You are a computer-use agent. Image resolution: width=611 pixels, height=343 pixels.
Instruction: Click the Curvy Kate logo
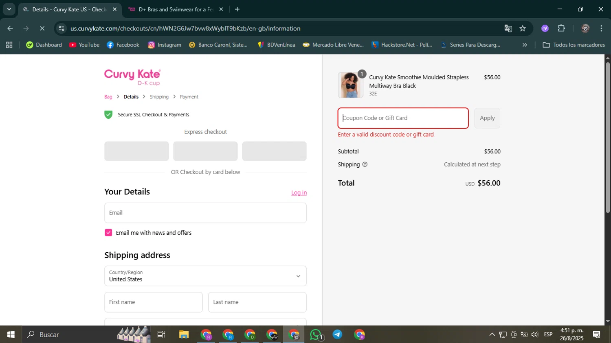click(x=132, y=77)
